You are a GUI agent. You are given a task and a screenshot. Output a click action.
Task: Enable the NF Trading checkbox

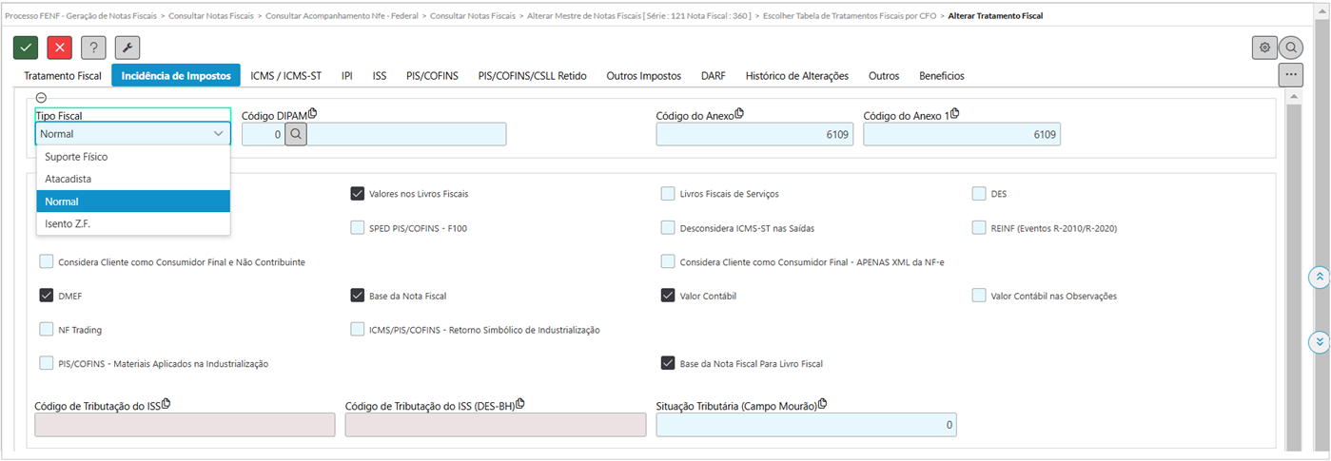coord(47,330)
